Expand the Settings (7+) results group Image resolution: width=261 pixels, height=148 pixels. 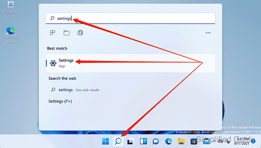pyautogui.click(x=60, y=101)
